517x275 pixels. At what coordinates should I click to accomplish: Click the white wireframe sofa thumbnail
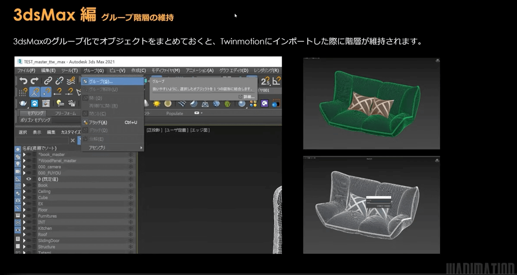[x=371, y=205]
